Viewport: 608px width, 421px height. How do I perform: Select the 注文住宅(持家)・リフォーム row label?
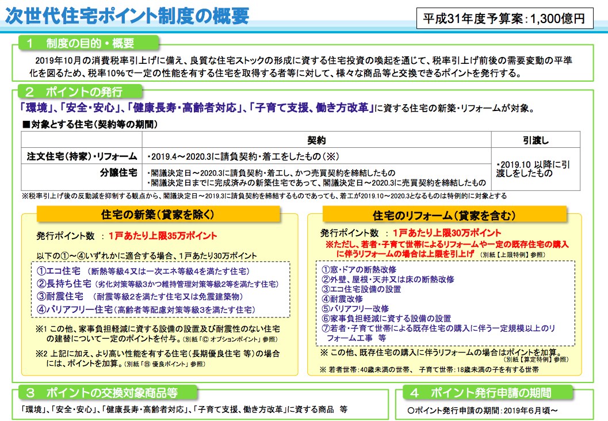pyautogui.click(x=82, y=156)
